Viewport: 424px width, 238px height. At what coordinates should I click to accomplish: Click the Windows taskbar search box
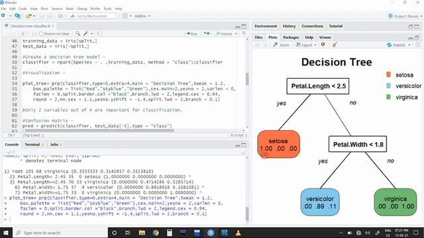pos(61,233)
